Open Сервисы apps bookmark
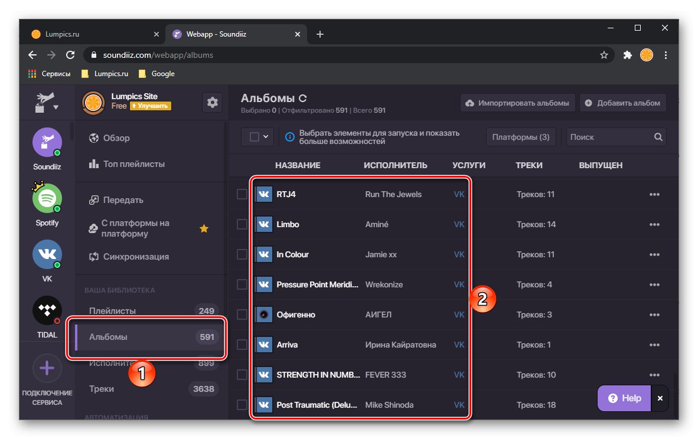The height and width of the screenshot is (439, 698). (x=49, y=74)
